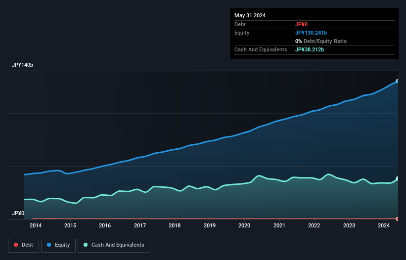Click the 2020 label on the time axis
This screenshot has height=260, width=406.
click(x=244, y=226)
